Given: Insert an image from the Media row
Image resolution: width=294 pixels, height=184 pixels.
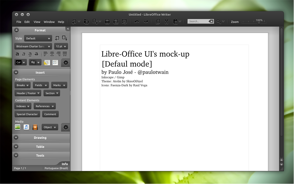Looking at the screenshot, I should (18, 127).
